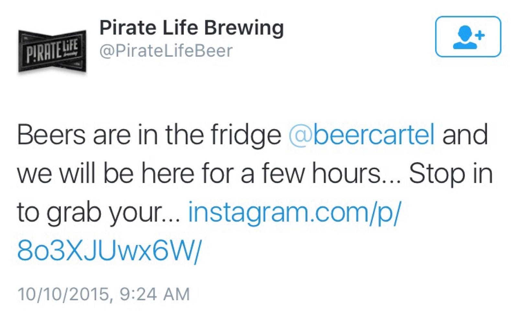Click the date '10/10/2015' in timestamp
Screen dimensions: 518x317
tap(63, 294)
